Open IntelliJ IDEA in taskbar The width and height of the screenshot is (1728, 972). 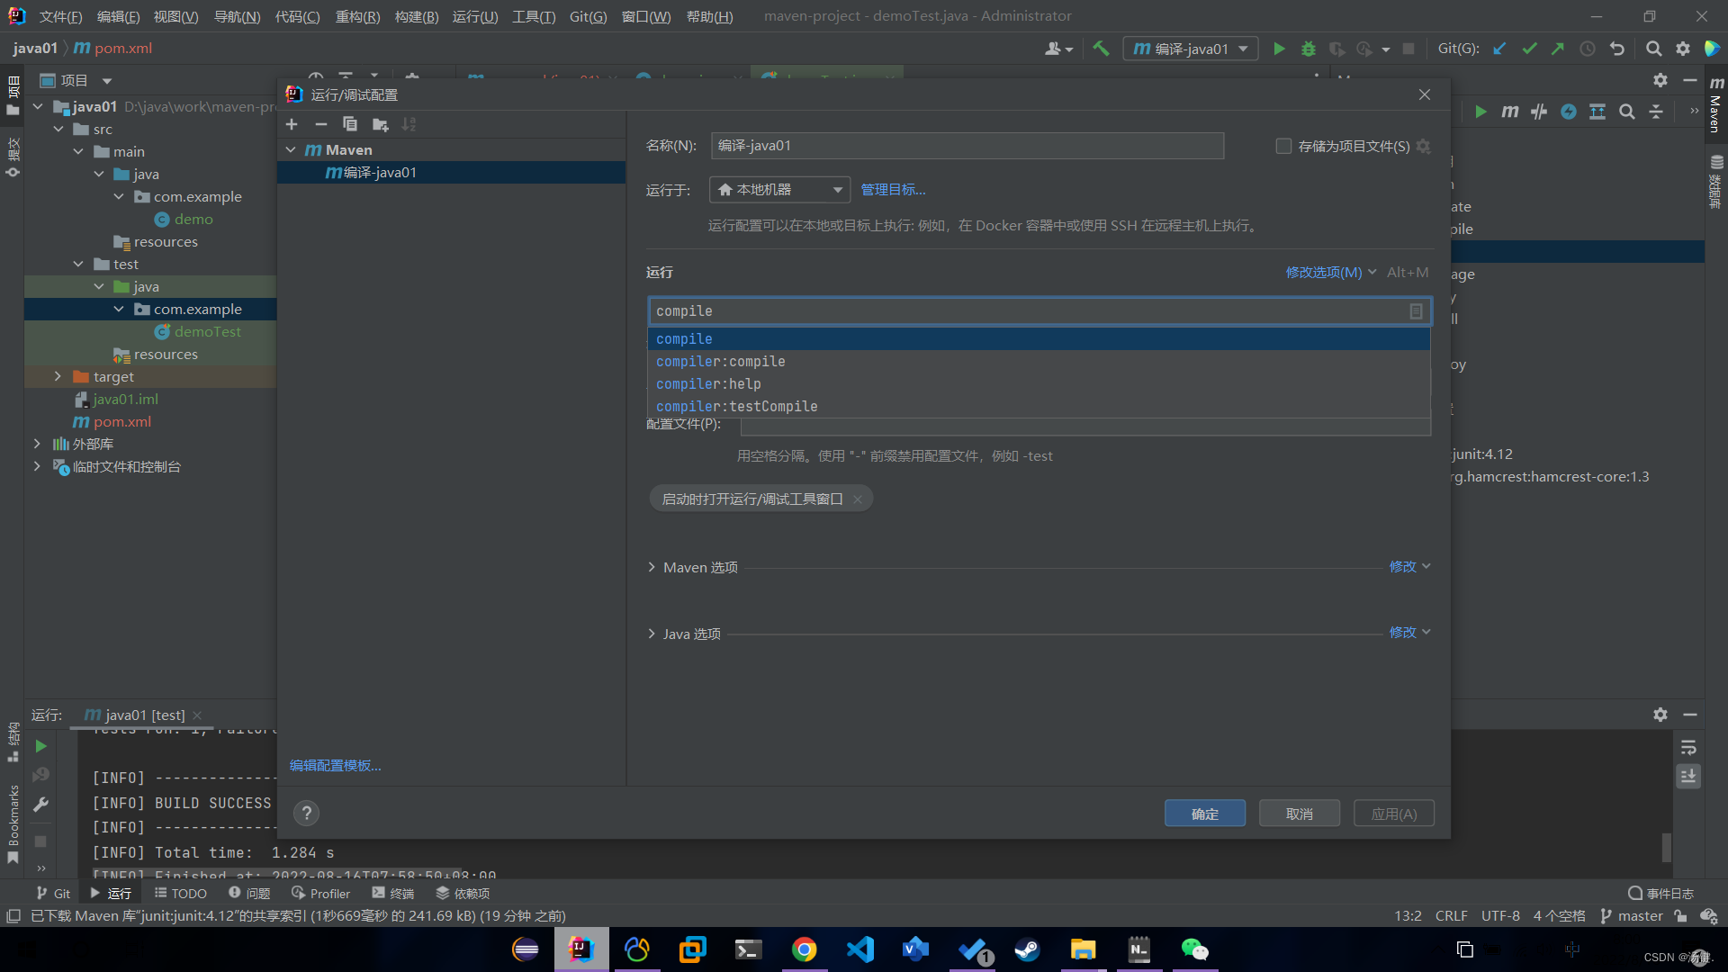coord(581,949)
